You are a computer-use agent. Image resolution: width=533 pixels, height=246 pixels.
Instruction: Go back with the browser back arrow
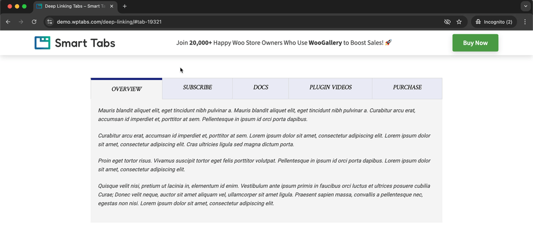(x=8, y=22)
